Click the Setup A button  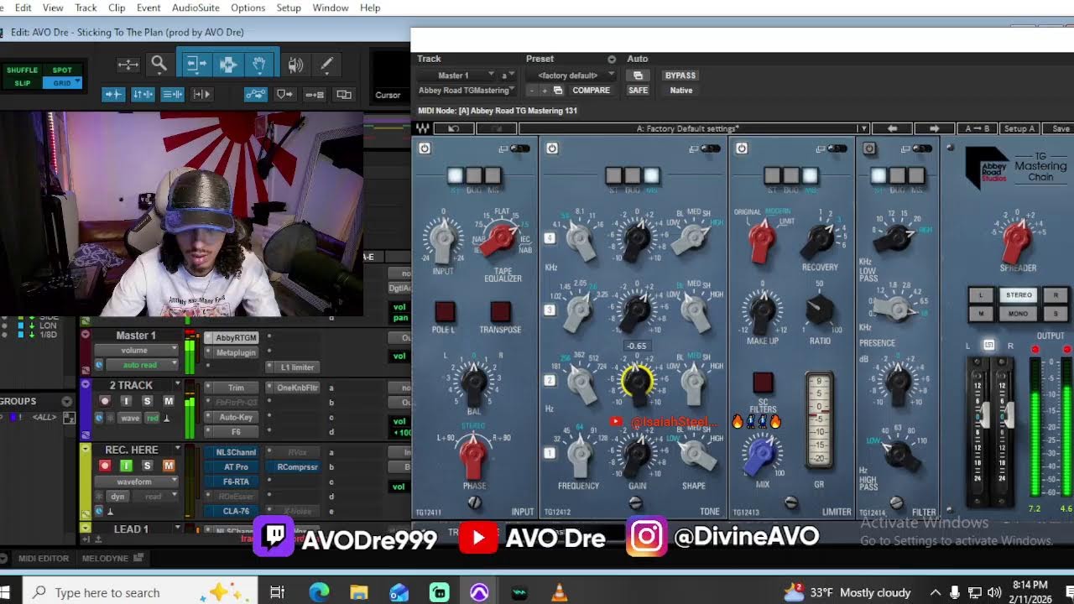(x=1019, y=128)
